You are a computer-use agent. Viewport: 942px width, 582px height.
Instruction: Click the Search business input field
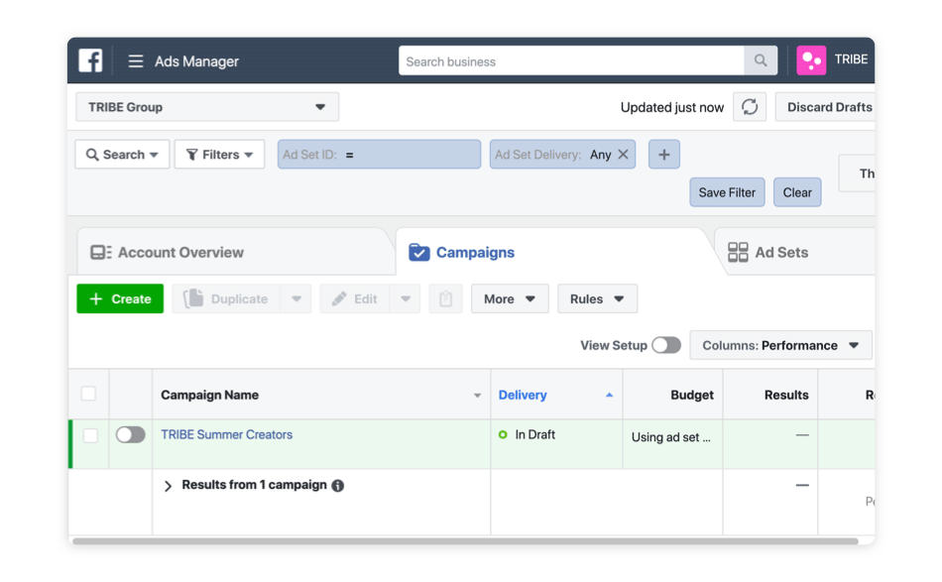[x=571, y=61]
